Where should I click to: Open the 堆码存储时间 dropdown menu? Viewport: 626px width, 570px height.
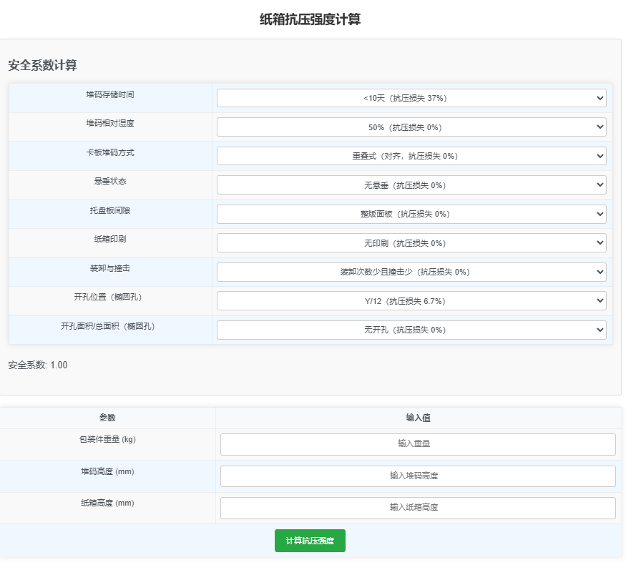click(x=409, y=97)
